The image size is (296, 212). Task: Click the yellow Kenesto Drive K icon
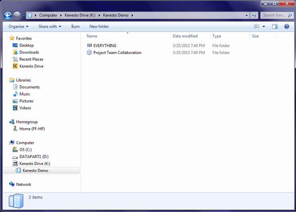coord(15,66)
